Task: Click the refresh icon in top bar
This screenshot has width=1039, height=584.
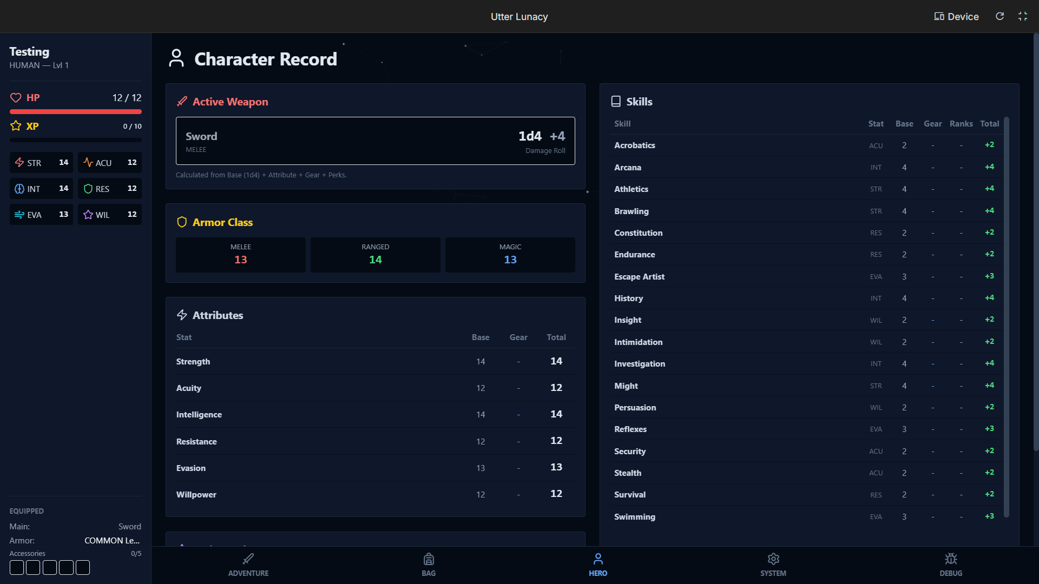Action: (x=999, y=16)
